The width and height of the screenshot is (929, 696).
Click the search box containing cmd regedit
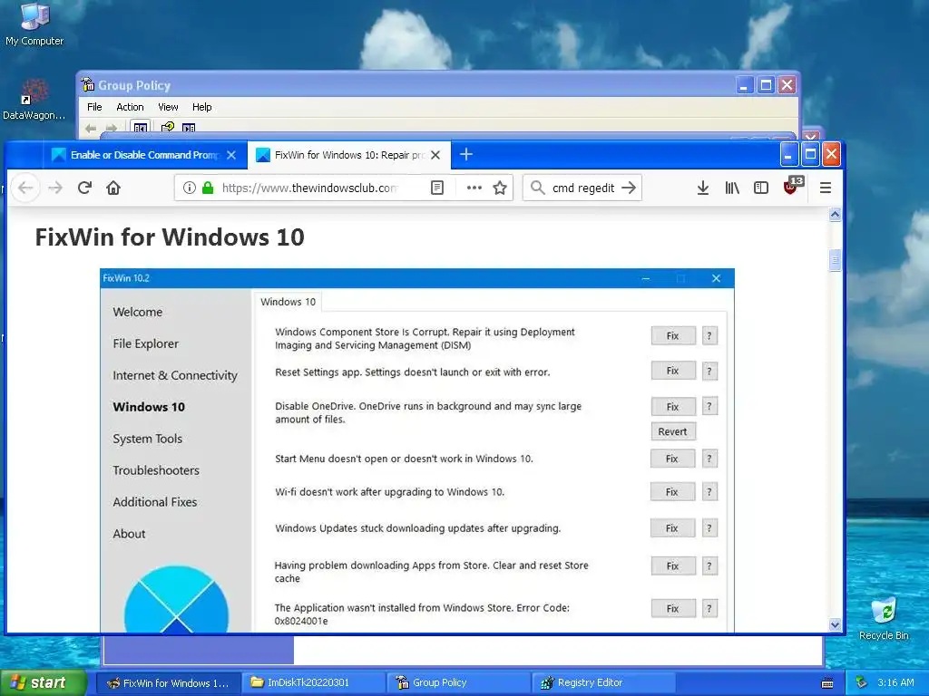coord(583,188)
